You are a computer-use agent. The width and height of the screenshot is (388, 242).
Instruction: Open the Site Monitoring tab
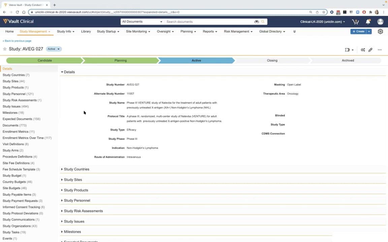138,32
